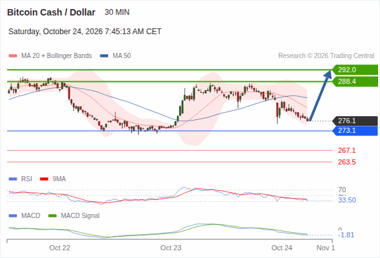Click the MA 20 + Bollinger Bands legend label
The image size is (380, 258).
pyautogui.click(x=57, y=56)
